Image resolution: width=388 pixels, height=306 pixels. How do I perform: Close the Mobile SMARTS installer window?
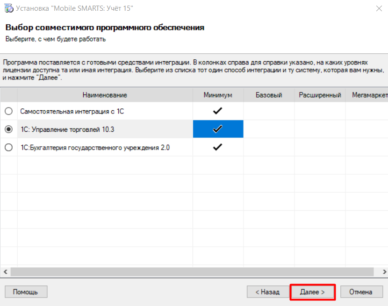(x=379, y=8)
